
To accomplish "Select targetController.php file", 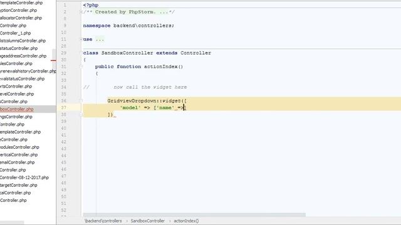I will pos(19,185).
